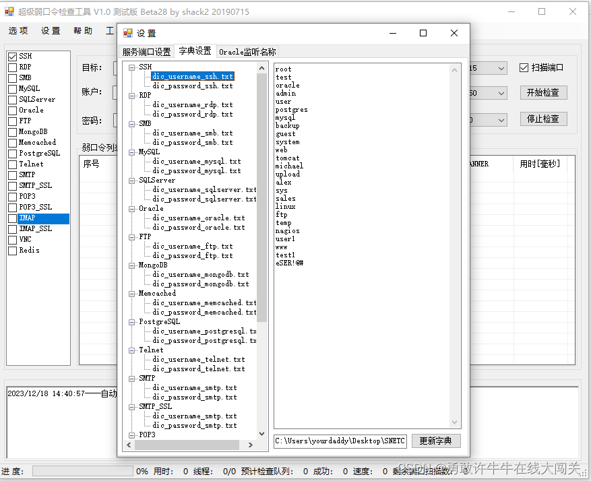Screen dimensions: 591x481
Task: Click the main window application icon
Action: [9, 11]
